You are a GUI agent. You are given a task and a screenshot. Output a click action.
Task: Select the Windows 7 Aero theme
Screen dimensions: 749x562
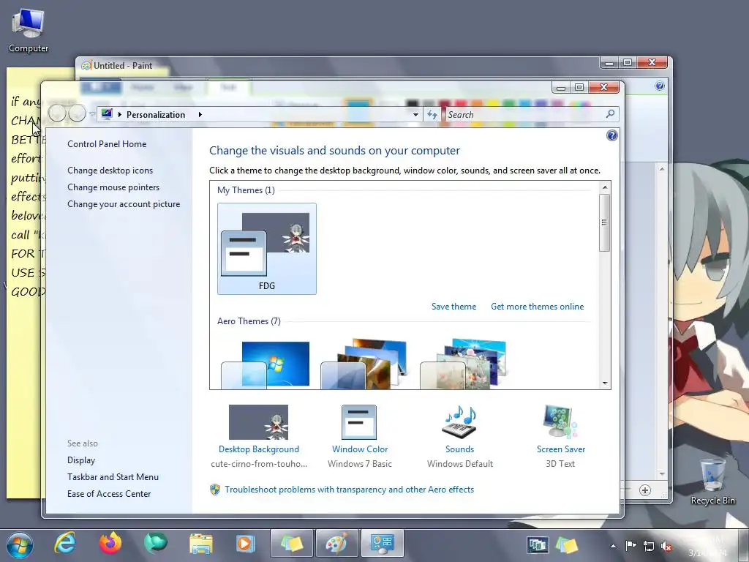pos(266,364)
